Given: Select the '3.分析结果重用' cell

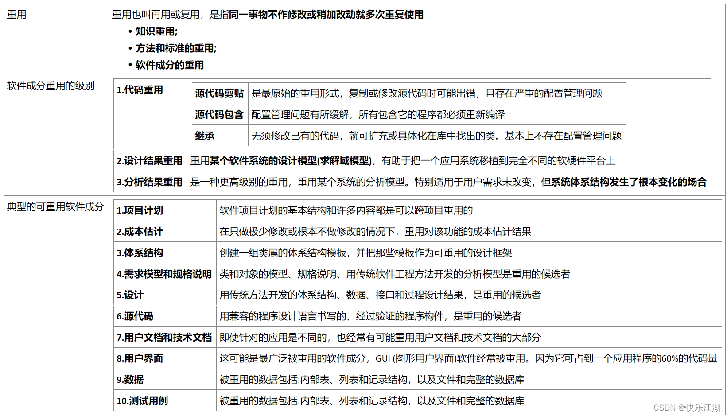Looking at the screenshot, I should point(151,182).
